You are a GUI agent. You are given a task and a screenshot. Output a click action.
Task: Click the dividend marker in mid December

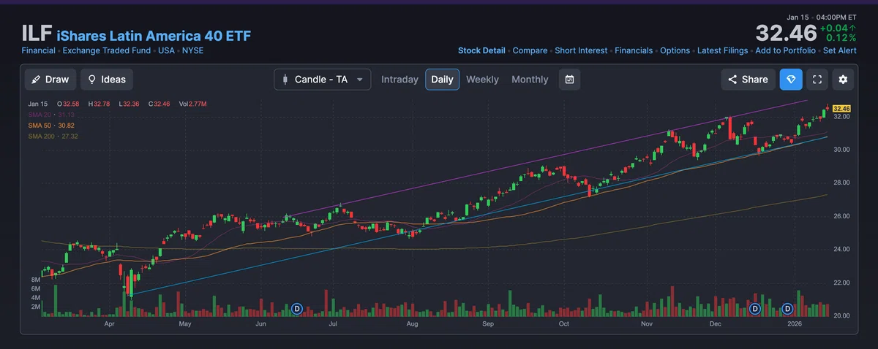pyautogui.click(x=755, y=309)
